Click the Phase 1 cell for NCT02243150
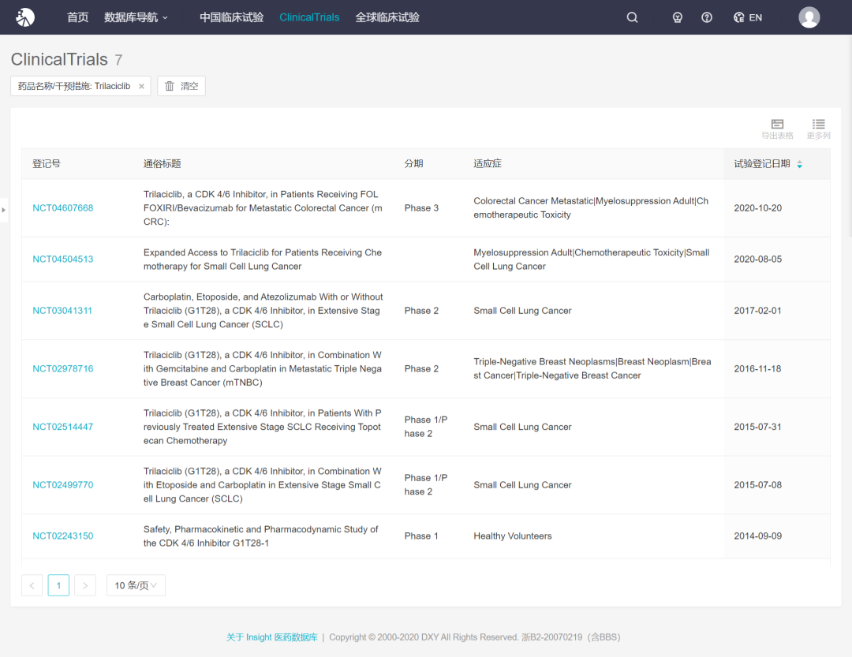The width and height of the screenshot is (852, 657). point(421,536)
